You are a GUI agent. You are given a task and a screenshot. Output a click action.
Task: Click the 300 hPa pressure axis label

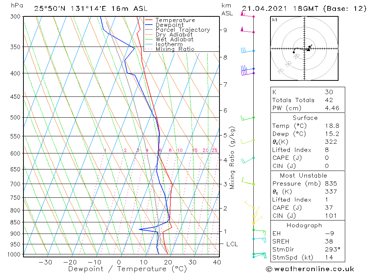pos(15,17)
